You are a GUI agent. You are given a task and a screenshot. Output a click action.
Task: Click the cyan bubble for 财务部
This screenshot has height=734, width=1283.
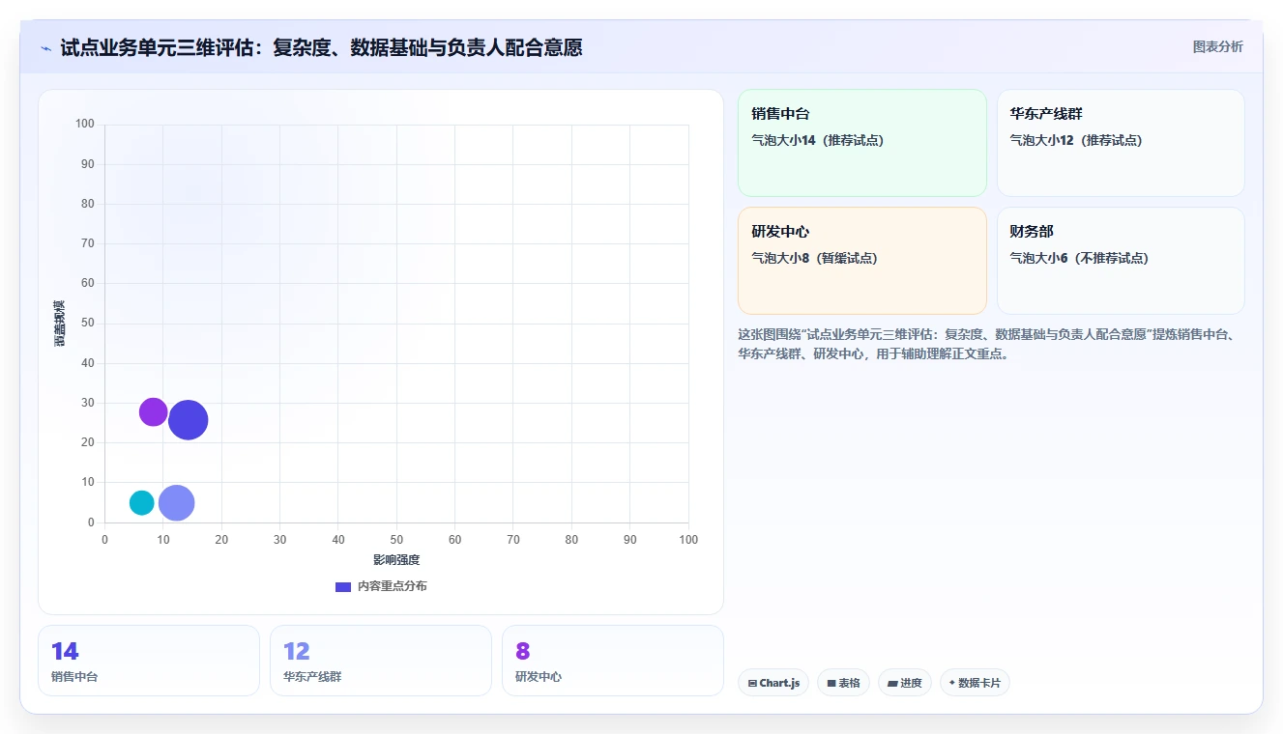coord(142,502)
